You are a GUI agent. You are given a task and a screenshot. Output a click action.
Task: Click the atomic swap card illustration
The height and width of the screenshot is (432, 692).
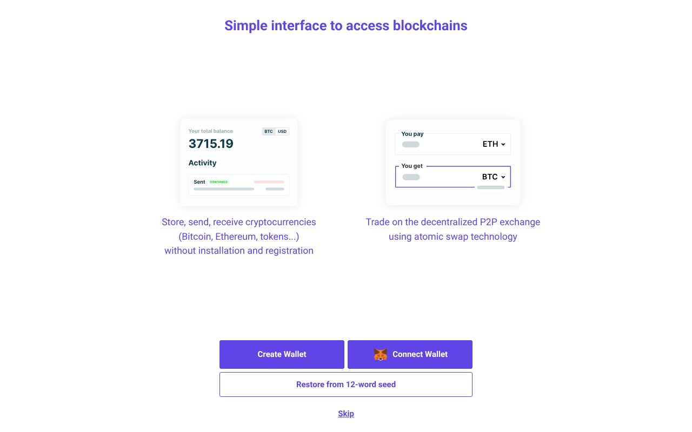[453, 162]
